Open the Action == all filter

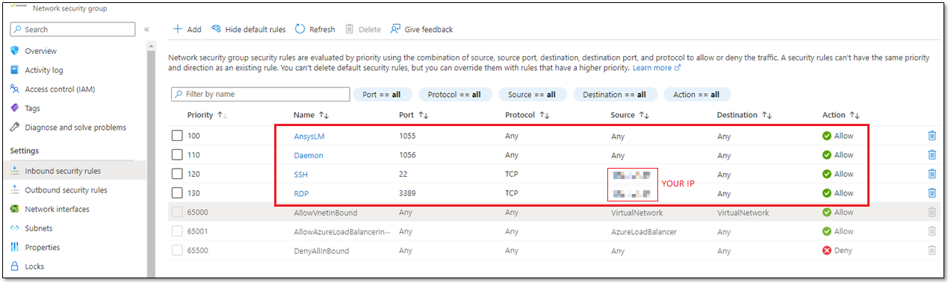tap(696, 95)
